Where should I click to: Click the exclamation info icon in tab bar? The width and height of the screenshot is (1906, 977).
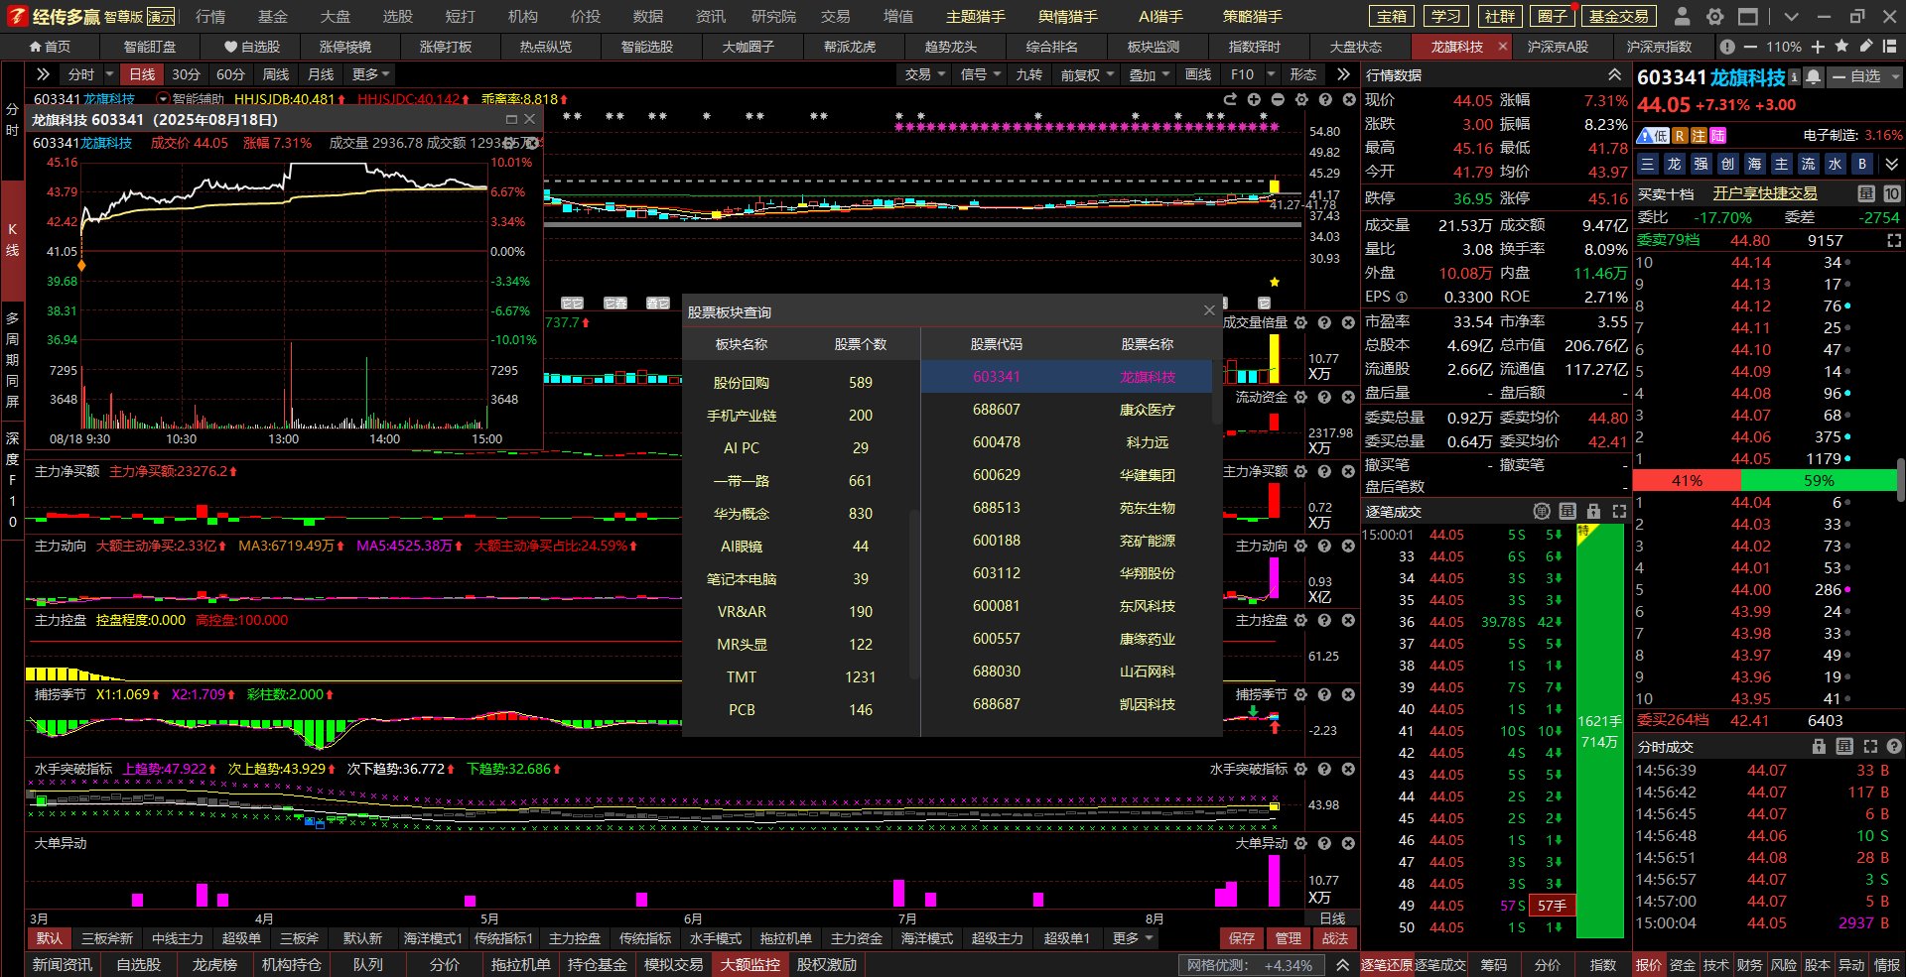click(x=1727, y=47)
